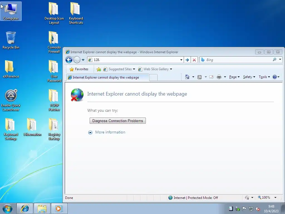Click the status bar privacy/popup blocker icon
The image size is (285, 214).
[247, 198]
